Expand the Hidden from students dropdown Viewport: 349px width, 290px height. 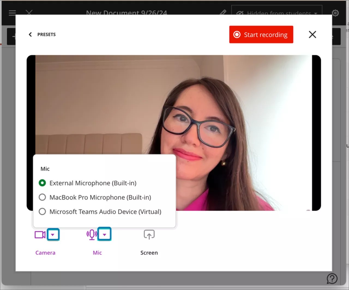coord(316,14)
